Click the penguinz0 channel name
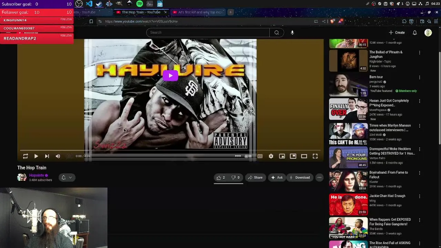Image resolution: width=441 pixels, height=248 pixels. [x=376, y=82]
